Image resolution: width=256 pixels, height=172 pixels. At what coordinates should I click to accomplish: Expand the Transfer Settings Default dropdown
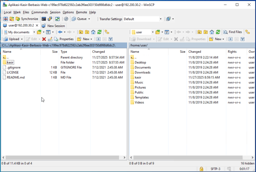pos(161,19)
